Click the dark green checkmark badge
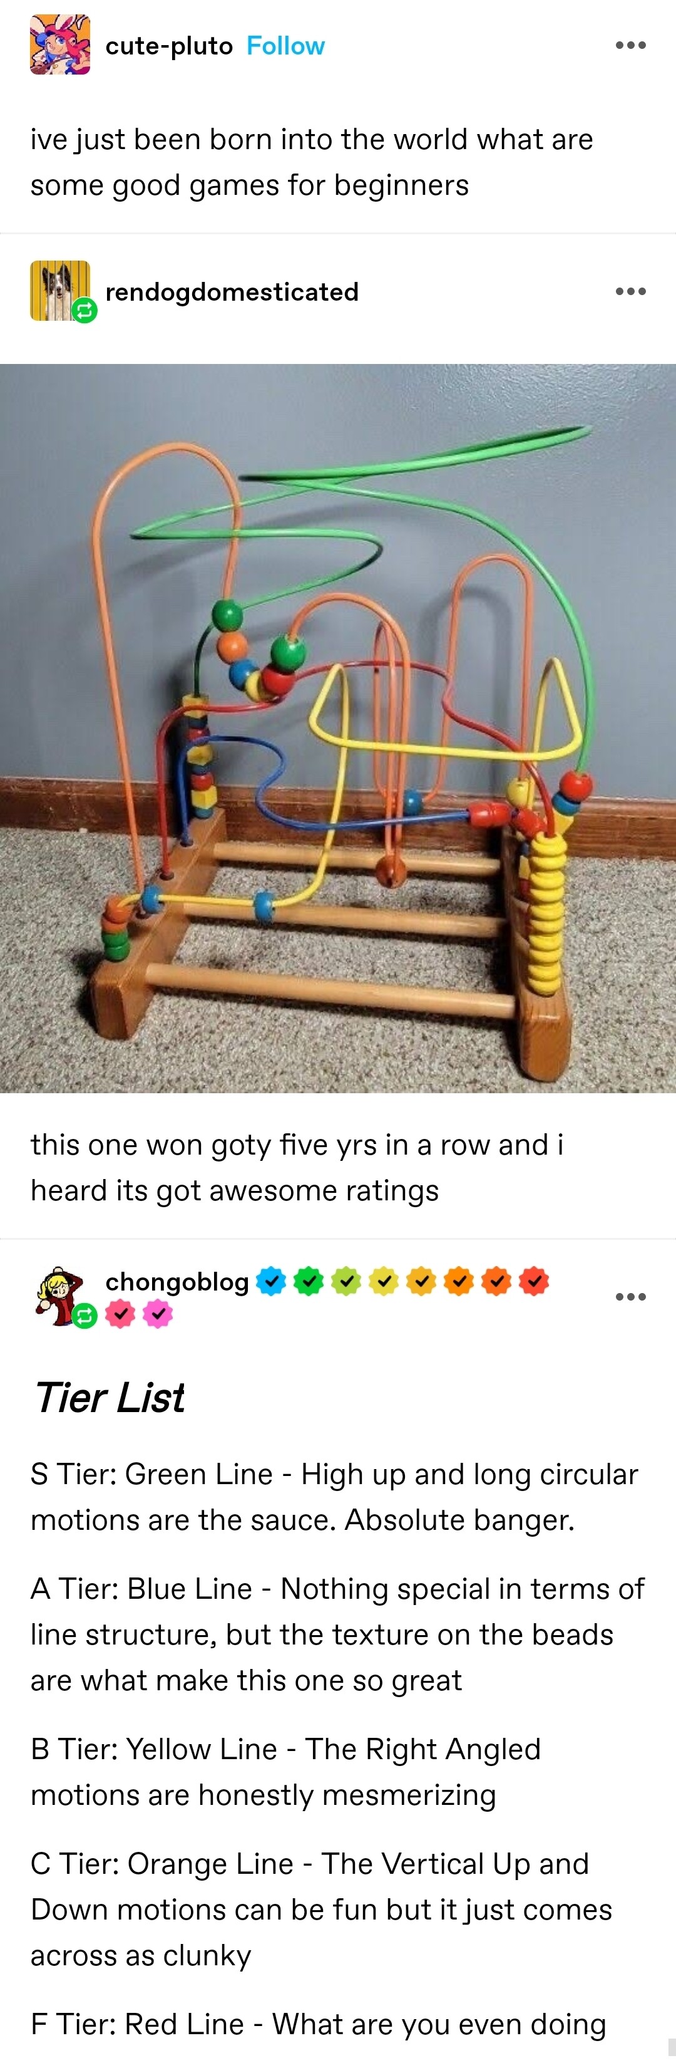This screenshot has width=676, height=2063. [x=309, y=1281]
